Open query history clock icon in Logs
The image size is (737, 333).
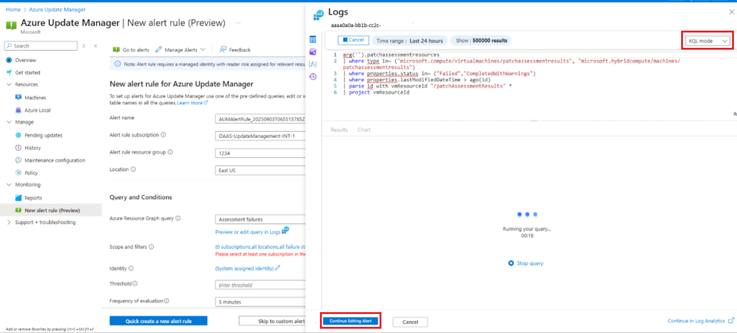[x=313, y=77]
